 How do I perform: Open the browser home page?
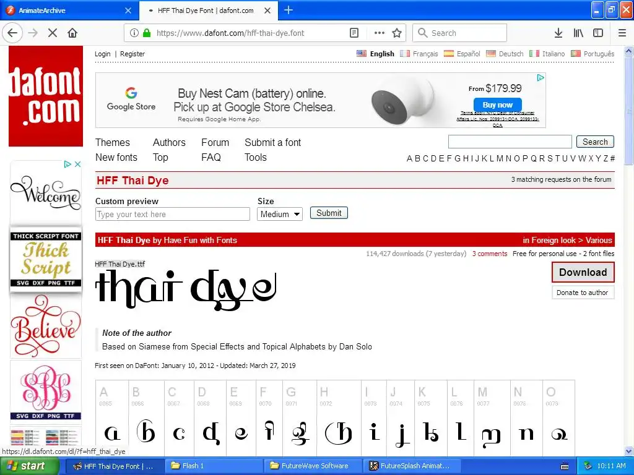[72, 33]
